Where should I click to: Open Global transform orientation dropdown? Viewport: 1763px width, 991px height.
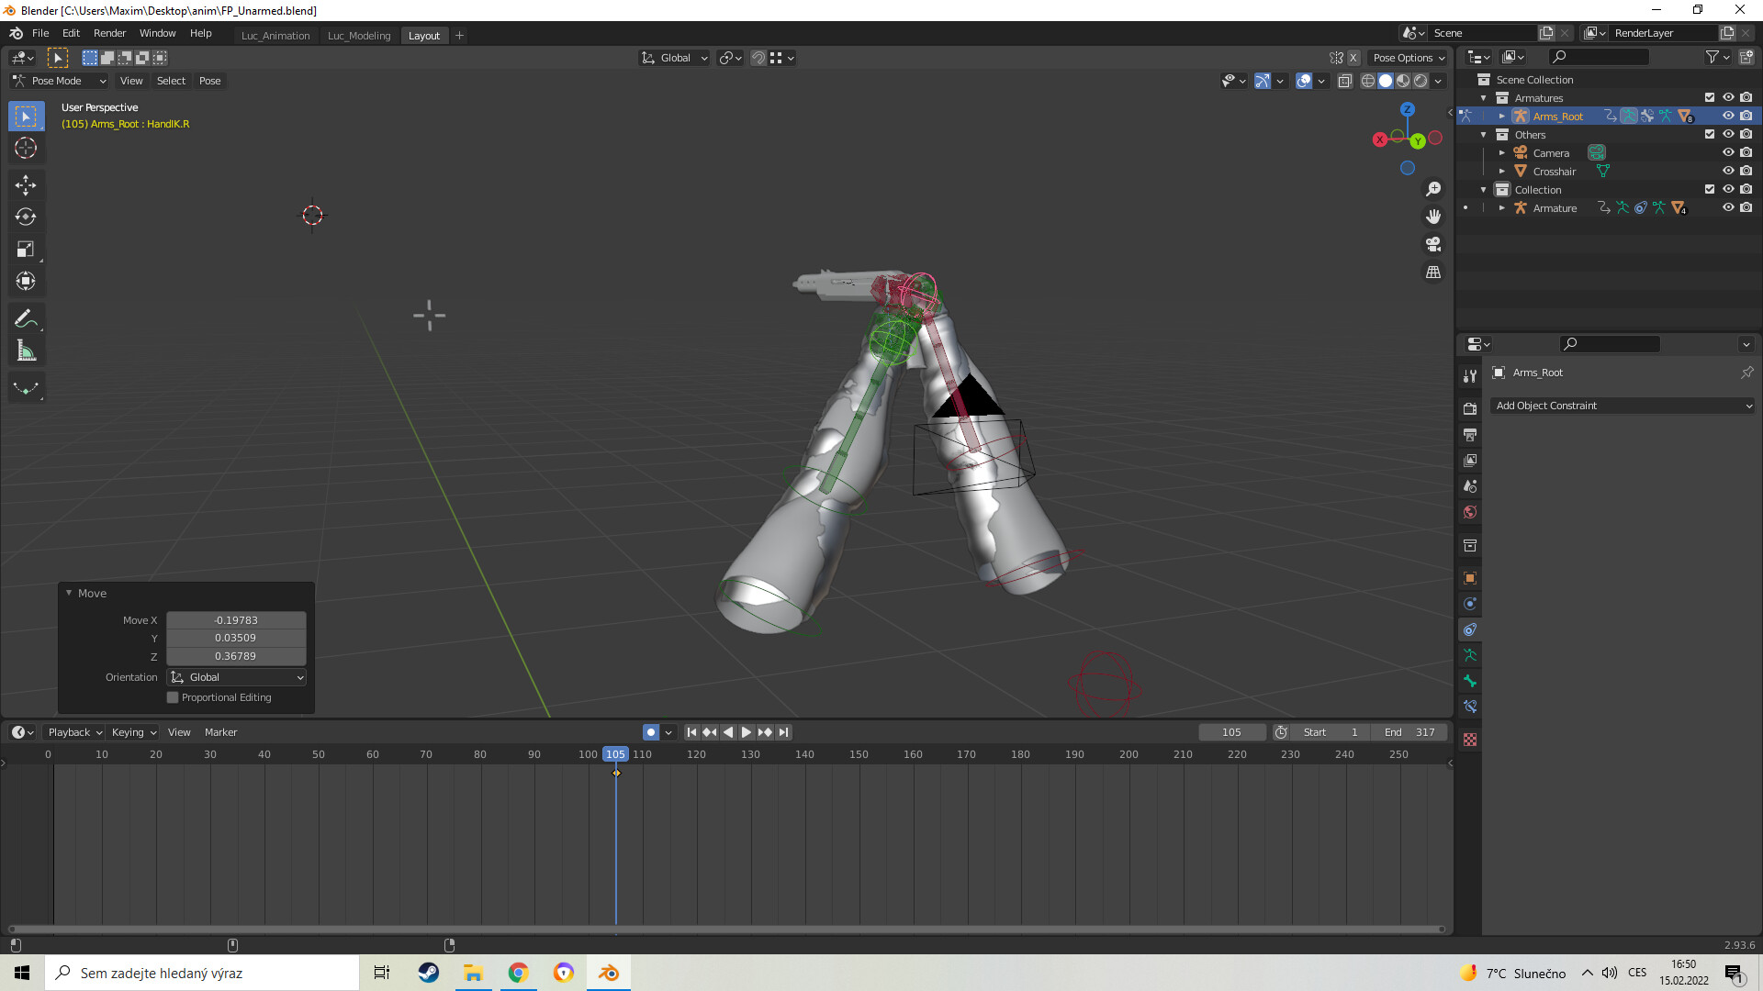pyautogui.click(x=675, y=58)
